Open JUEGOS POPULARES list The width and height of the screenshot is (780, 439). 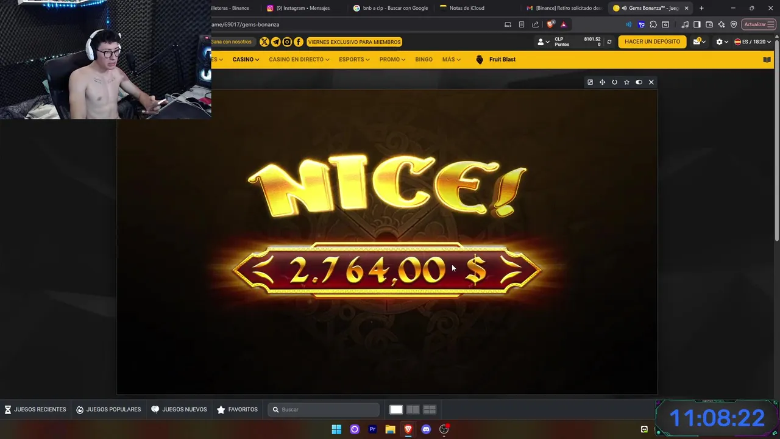108,410
